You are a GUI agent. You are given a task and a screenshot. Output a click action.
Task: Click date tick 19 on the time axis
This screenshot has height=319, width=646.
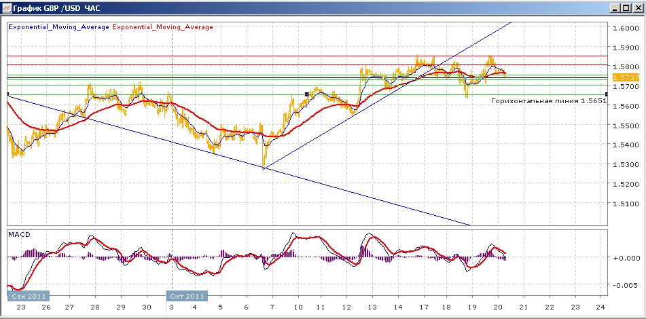click(x=473, y=307)
